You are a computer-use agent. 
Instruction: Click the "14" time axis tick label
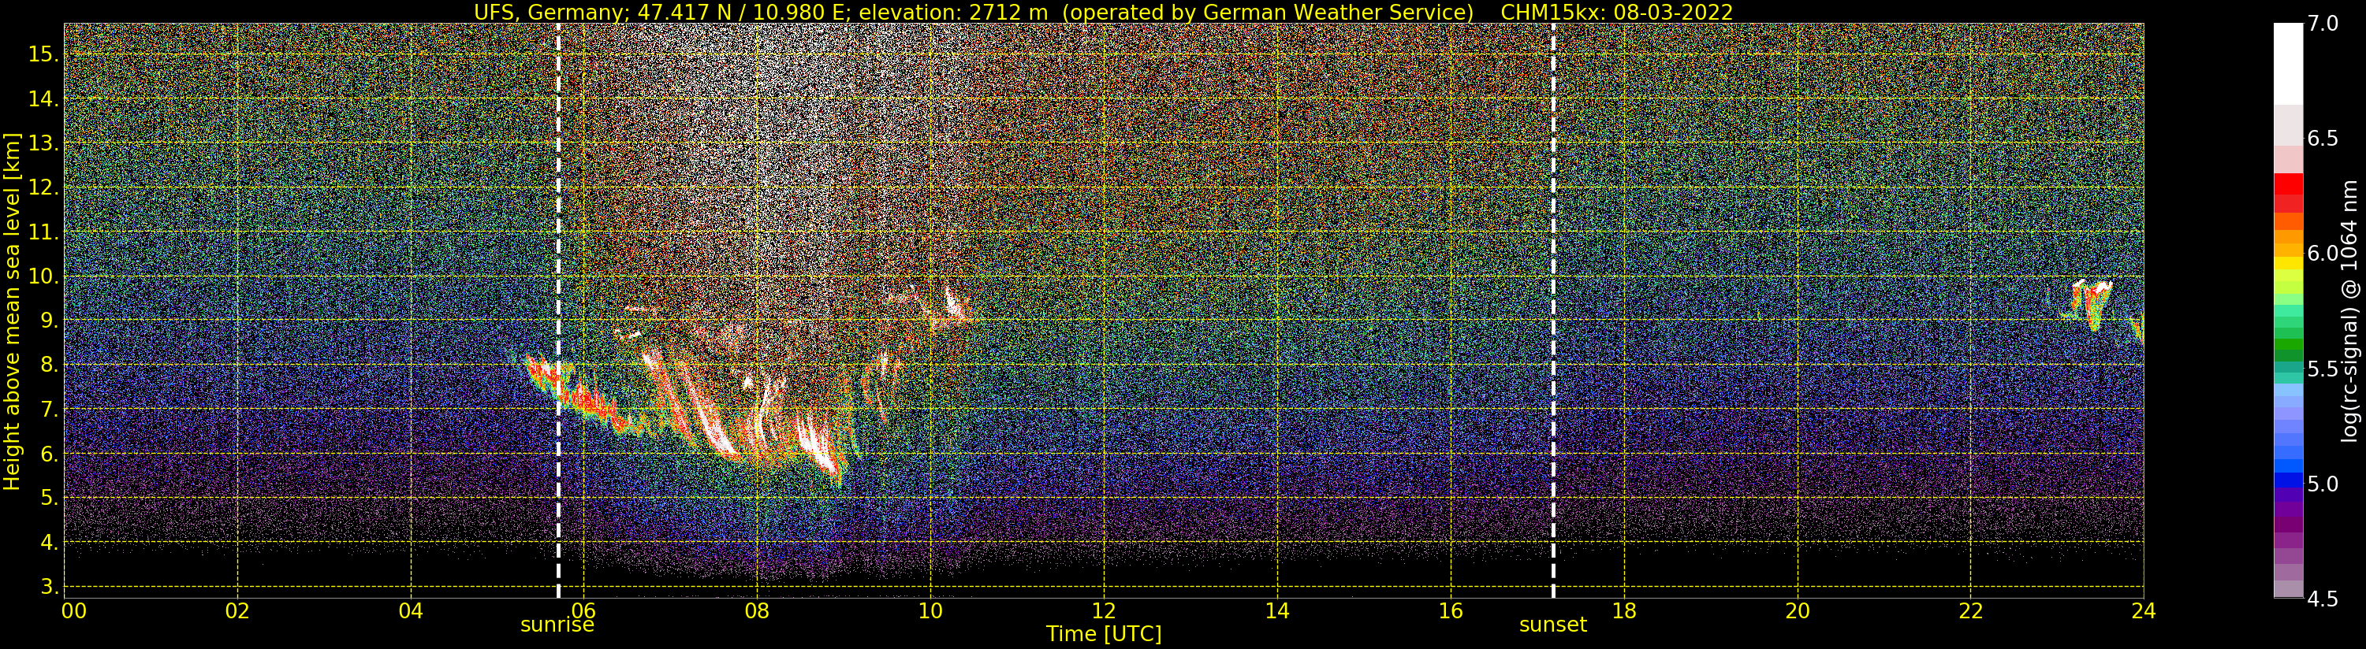[x=1276, y=611]
